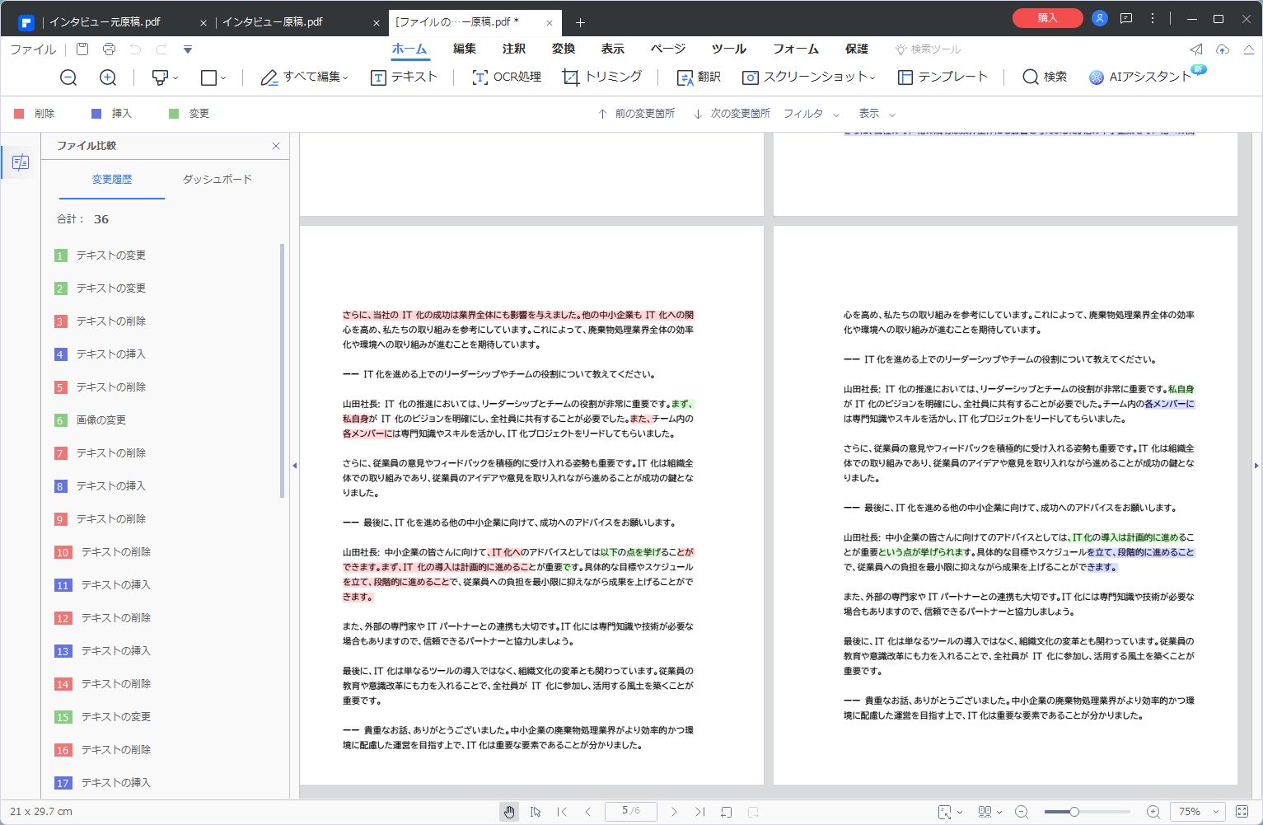Click the ファイル比較 sidebar icon
Screen dimensions: 1263x825
point(20,162)
